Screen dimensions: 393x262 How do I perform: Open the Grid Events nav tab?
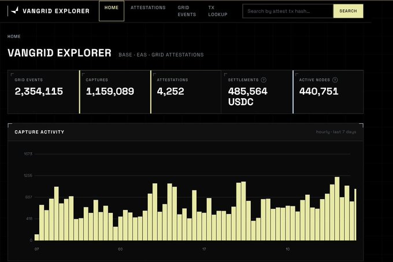pos(187,11)
